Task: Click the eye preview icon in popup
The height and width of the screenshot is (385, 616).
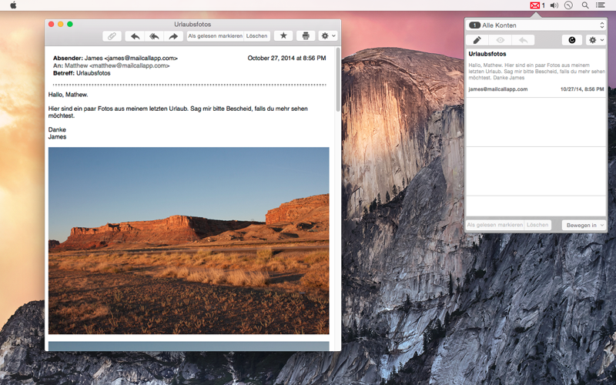Action: click(500, 40)
